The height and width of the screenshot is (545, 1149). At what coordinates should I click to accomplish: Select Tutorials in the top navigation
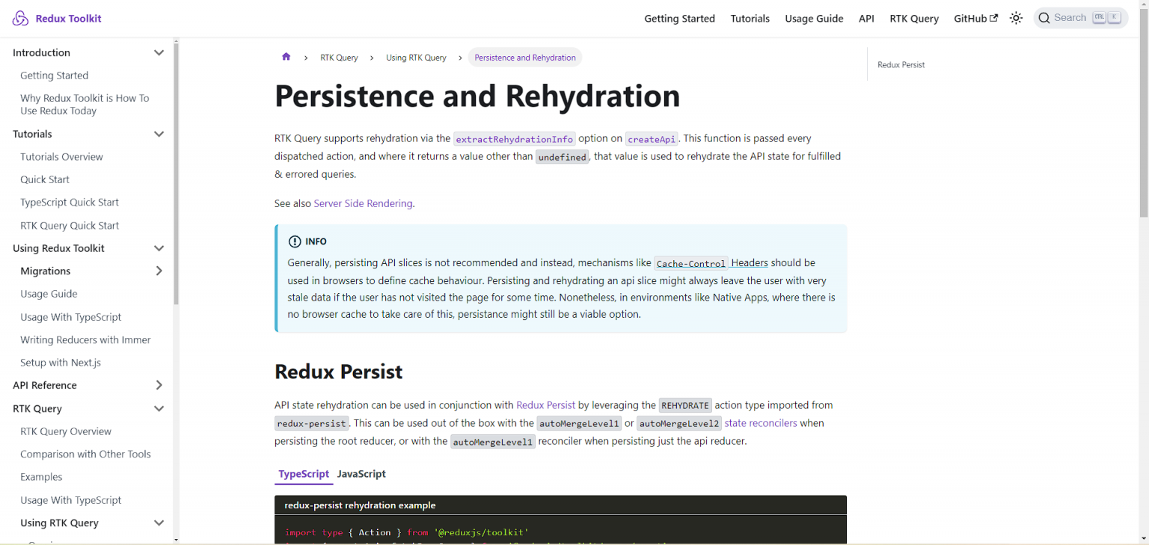coord(750,18)
